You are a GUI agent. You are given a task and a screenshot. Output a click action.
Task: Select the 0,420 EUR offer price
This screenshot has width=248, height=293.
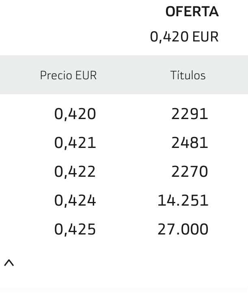(x=184, y=37)
